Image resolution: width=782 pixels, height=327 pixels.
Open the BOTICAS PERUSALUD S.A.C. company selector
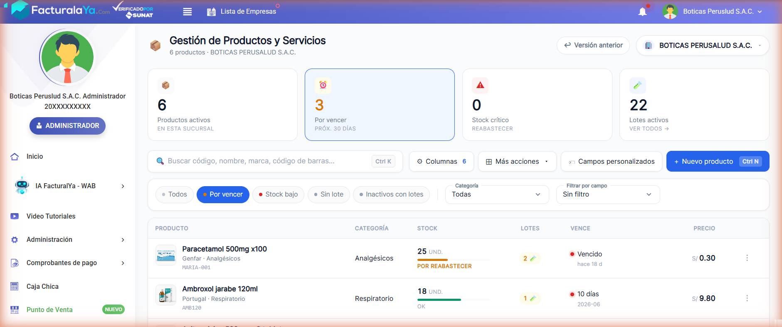coord(703,45)
